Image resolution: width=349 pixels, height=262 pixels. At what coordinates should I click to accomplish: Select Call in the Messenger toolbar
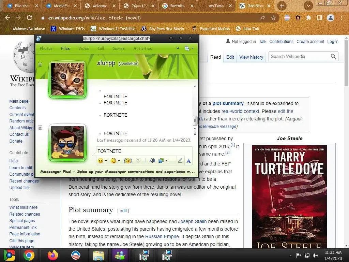pos(101,48)
